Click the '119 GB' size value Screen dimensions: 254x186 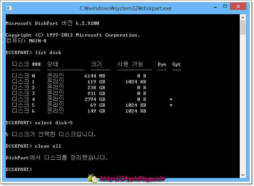pyautogui.click(x=96, y=81)
